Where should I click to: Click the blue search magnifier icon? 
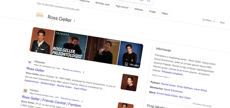tap(149, 1)
